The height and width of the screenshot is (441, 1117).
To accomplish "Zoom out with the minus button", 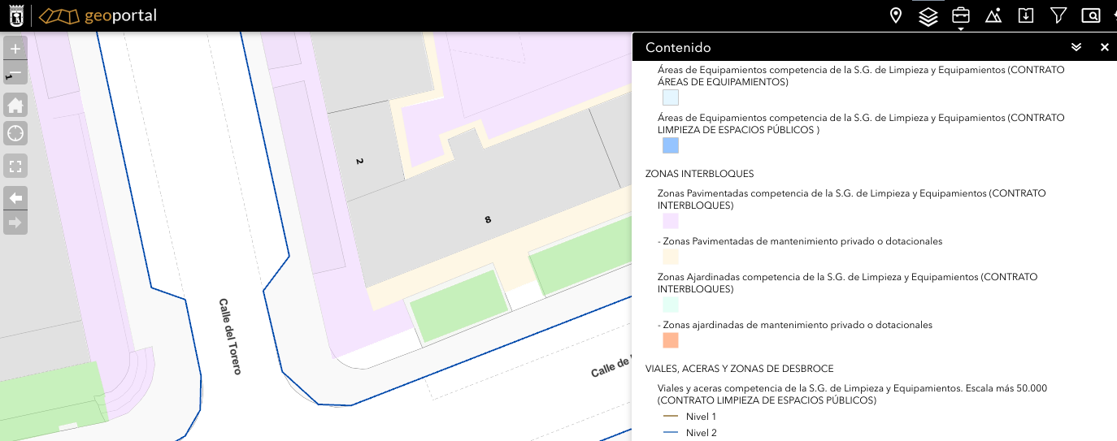I will click(x=15, y=73).
